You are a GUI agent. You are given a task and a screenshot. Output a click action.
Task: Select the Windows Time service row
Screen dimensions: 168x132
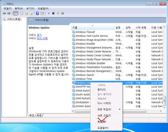point(117,79)
